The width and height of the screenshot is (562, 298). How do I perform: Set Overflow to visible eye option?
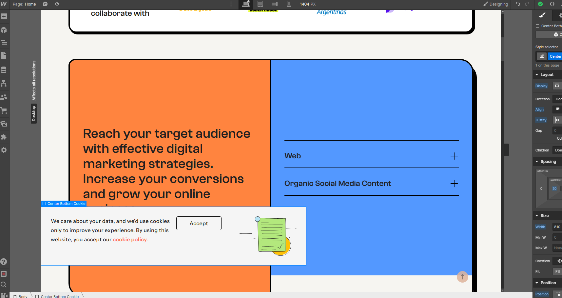pyautogui.click(x=559, y=261)
